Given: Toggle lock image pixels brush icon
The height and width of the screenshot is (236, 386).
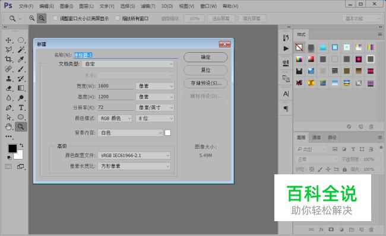Looking at the screenshot, I should (x=320, y=169).
